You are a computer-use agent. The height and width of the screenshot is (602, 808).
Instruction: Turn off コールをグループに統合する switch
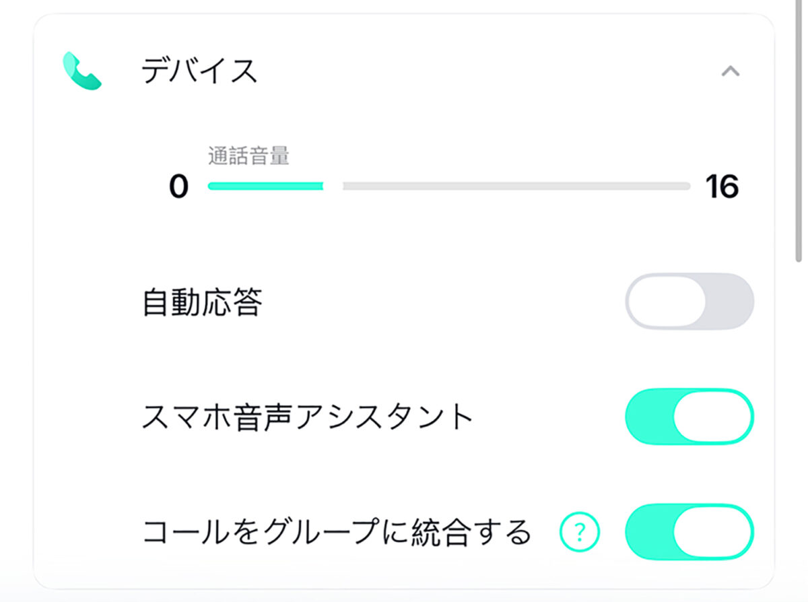click(689, 532)
